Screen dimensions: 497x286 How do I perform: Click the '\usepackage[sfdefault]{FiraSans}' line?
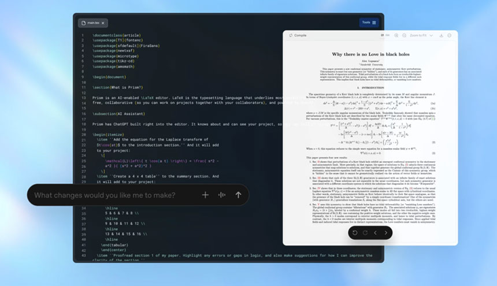[126, 46]
